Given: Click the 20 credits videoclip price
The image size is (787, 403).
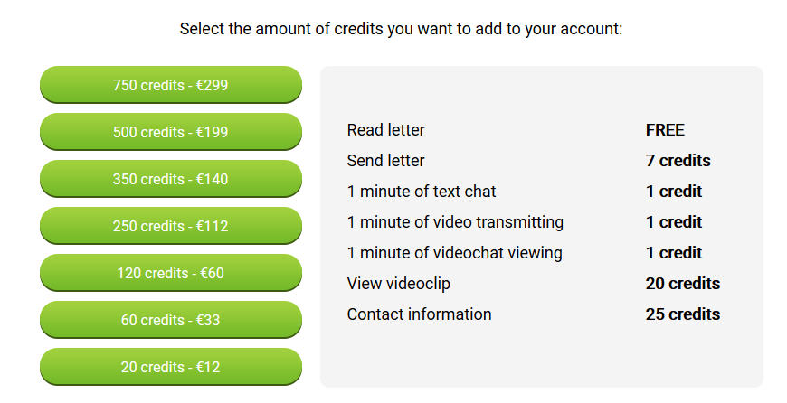Looking at the screenshot, I should tap(683, 284).
